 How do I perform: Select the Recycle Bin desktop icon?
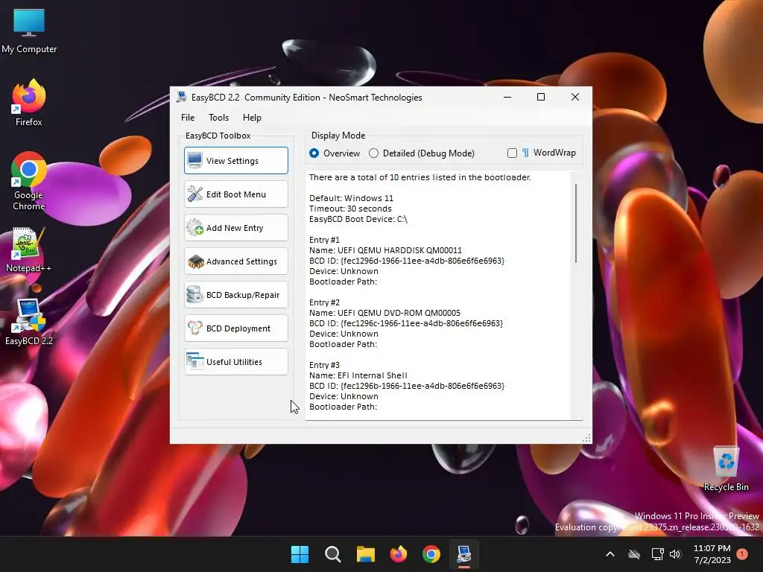click(726, 468)
